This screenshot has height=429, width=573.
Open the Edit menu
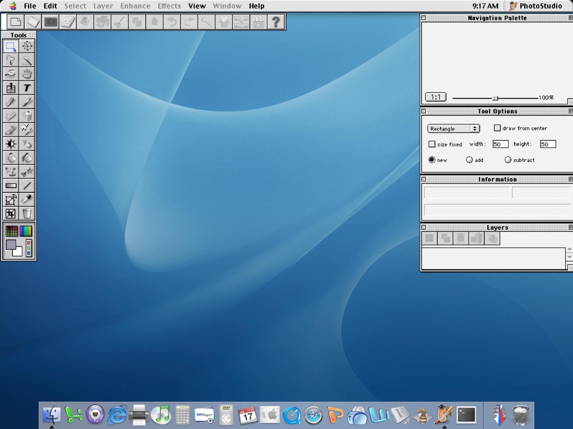[50, 6]
